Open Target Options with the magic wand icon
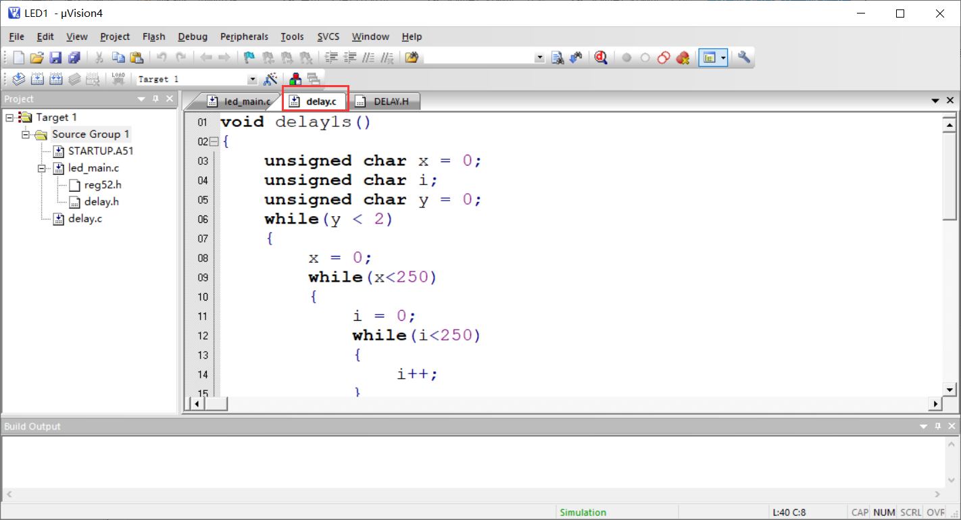This screenshot has height=520, width=961. pyautogui.click(x=270, y=79)
